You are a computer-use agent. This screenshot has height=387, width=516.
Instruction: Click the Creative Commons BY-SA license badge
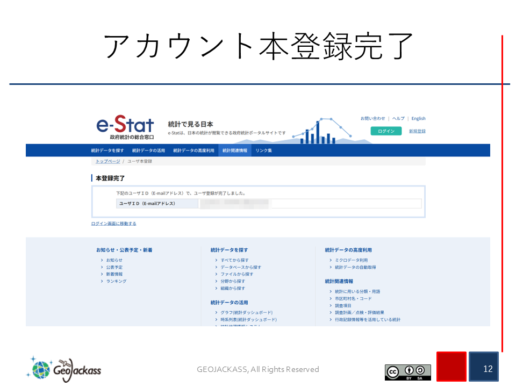click(x=407, y=371)
